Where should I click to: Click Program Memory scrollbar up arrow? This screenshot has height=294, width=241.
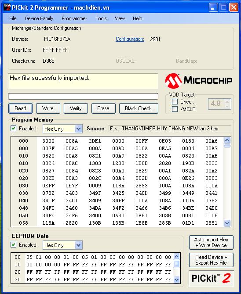[227, 140]
